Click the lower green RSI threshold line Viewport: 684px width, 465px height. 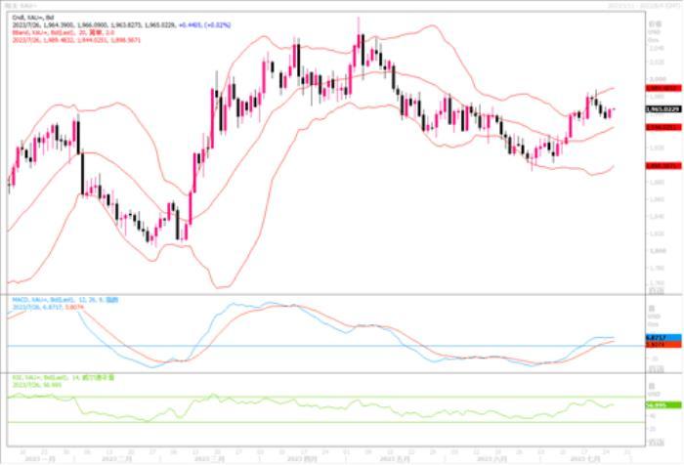293,422
